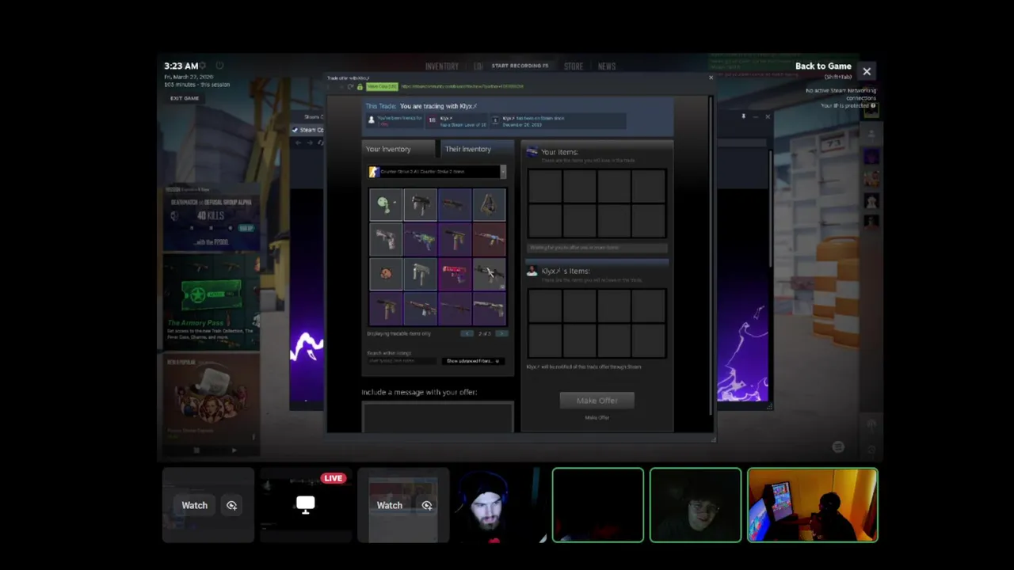Open the bearded streamer video tile
This screenshot has width=1014, height=570.
501,505
